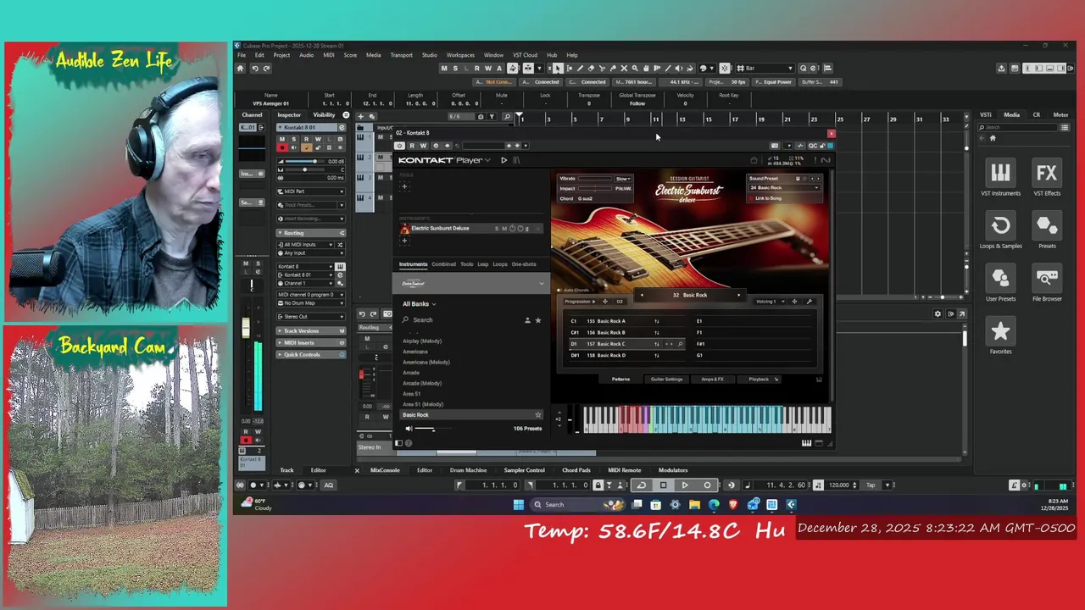
Task: Click the track list search magnifier icon
Action: (507, 117)
